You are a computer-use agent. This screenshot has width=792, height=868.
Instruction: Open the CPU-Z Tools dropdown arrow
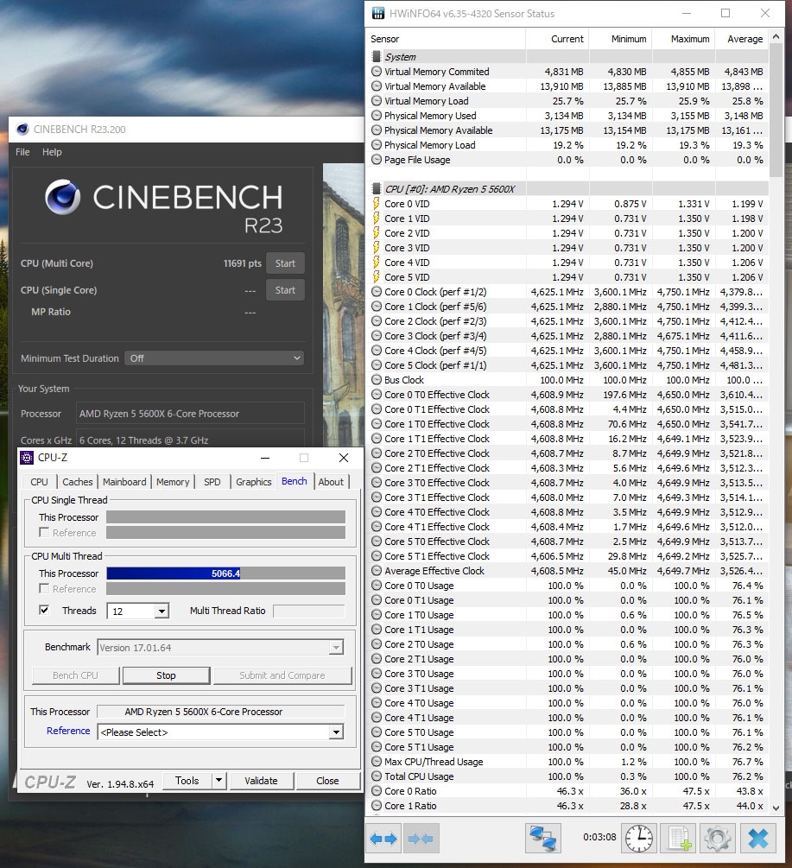click(x=219, y=781)
